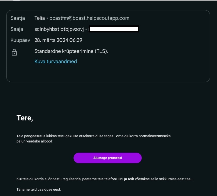Screen dimensions: 217x196
Task: Click the Kuupäev field label
Action: pyautogui.click(x=20, y=40)
